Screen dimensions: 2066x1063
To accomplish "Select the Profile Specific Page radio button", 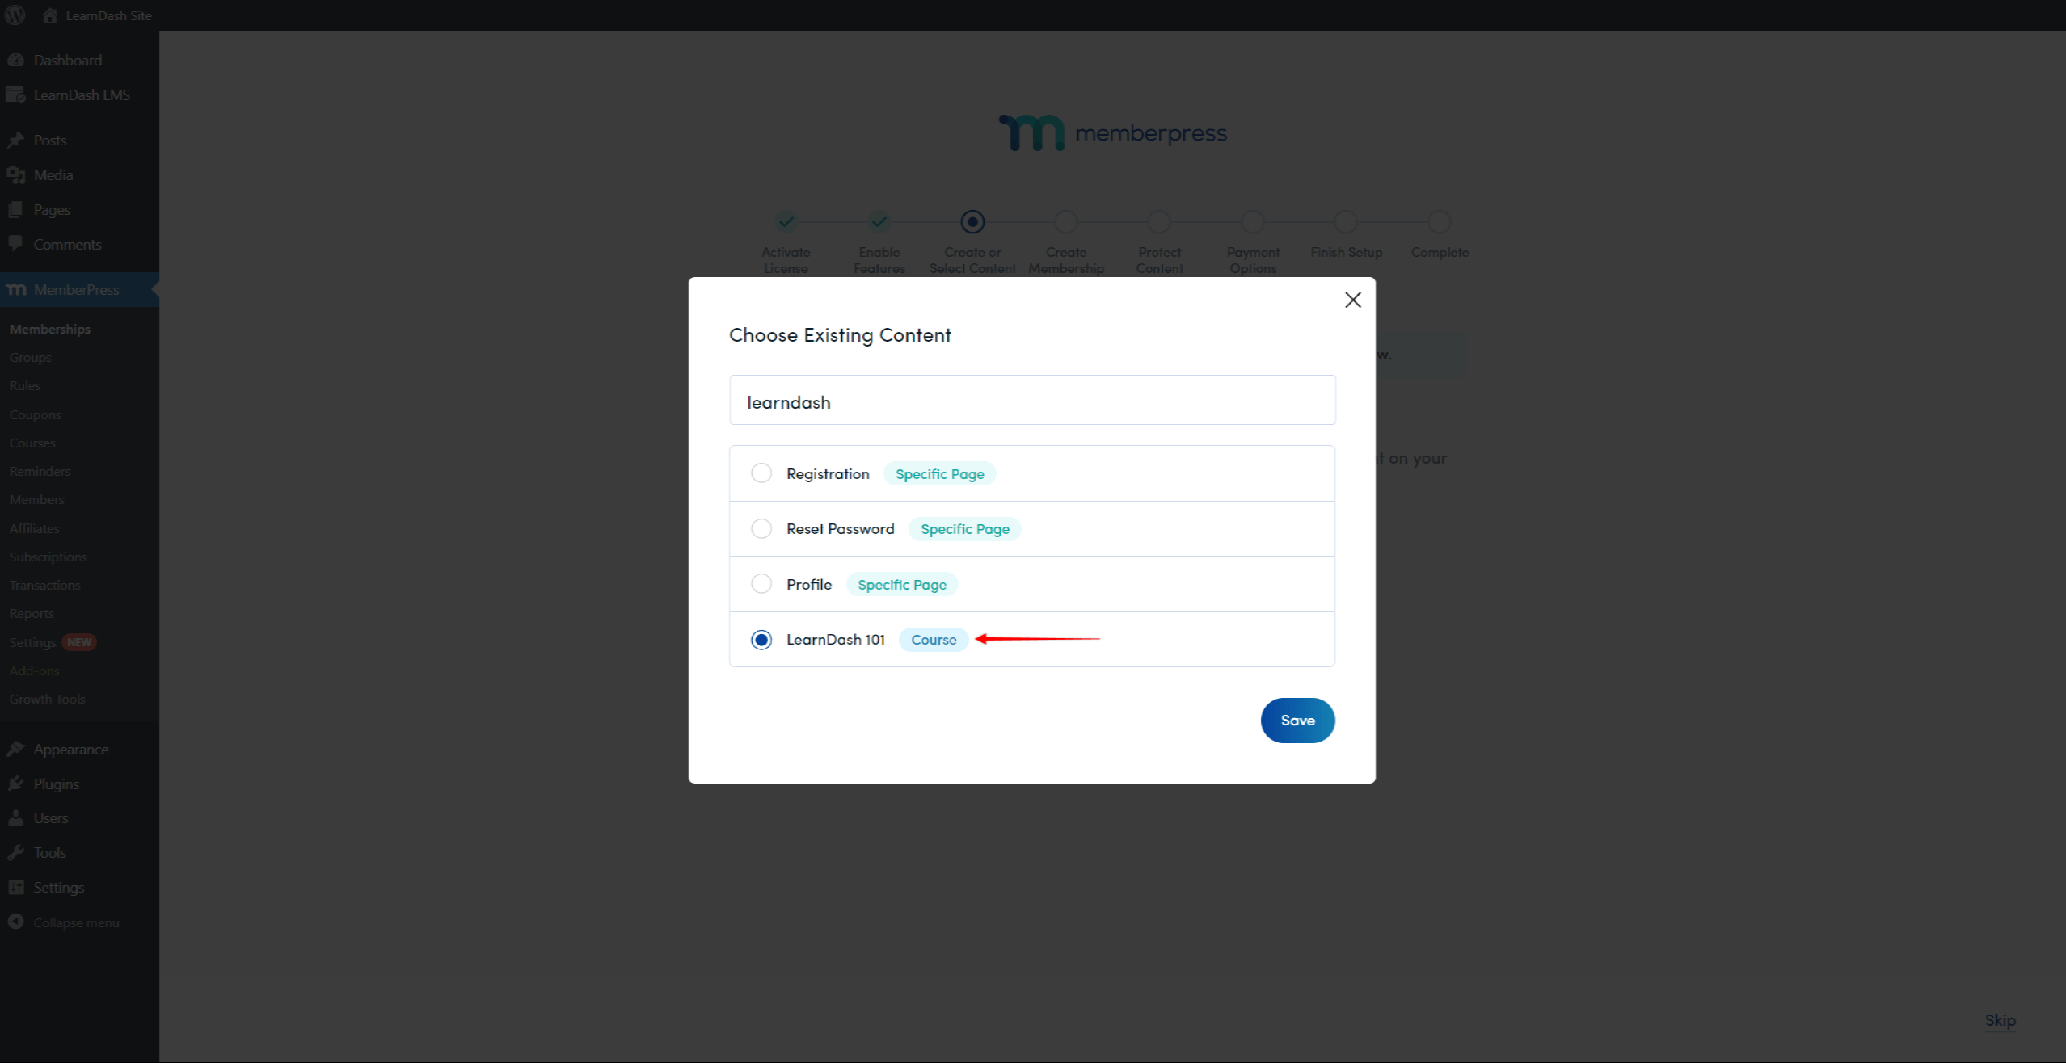I will 762,583.
